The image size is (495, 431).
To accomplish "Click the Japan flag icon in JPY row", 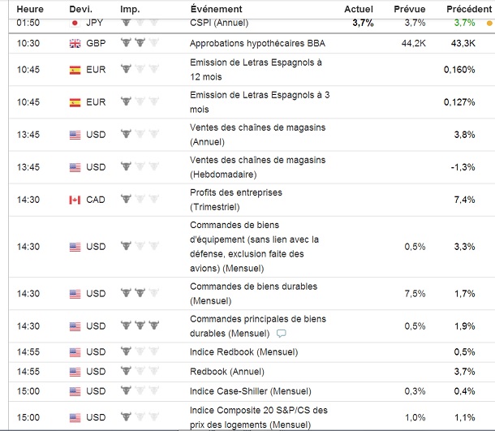I will [75, 23].
